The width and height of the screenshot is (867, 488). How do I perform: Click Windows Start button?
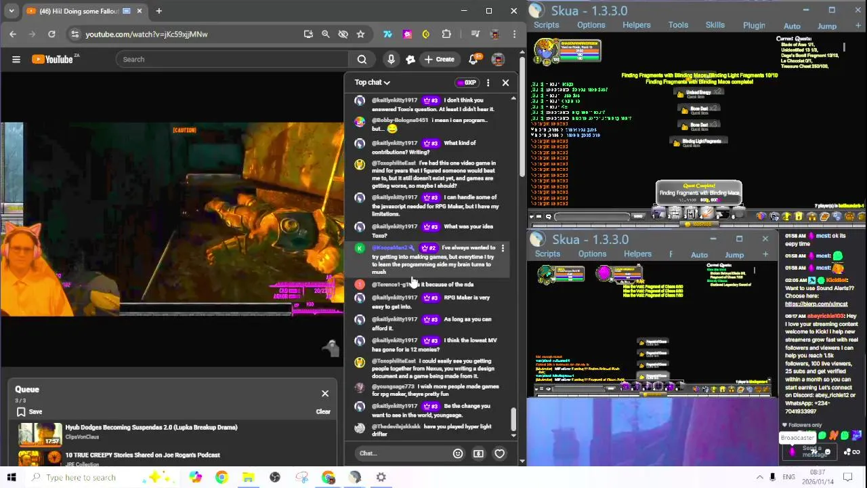coord(11,477)
